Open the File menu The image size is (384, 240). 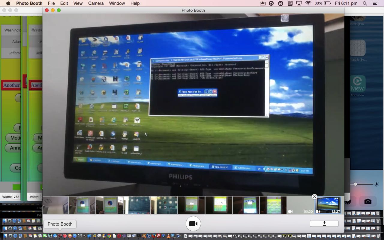click(51, 3)
